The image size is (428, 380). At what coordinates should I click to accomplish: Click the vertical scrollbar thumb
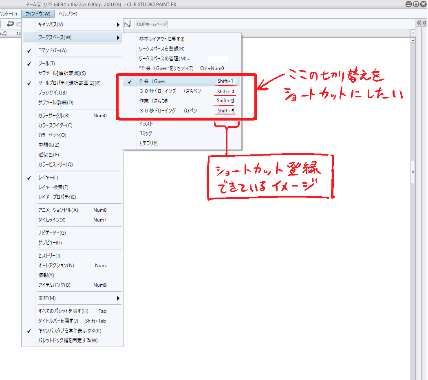click(x=413, y=171)
